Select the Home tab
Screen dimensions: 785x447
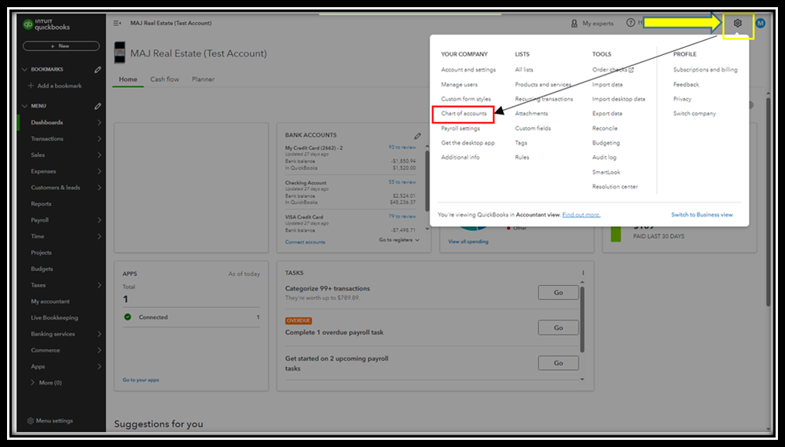(128, 79)
